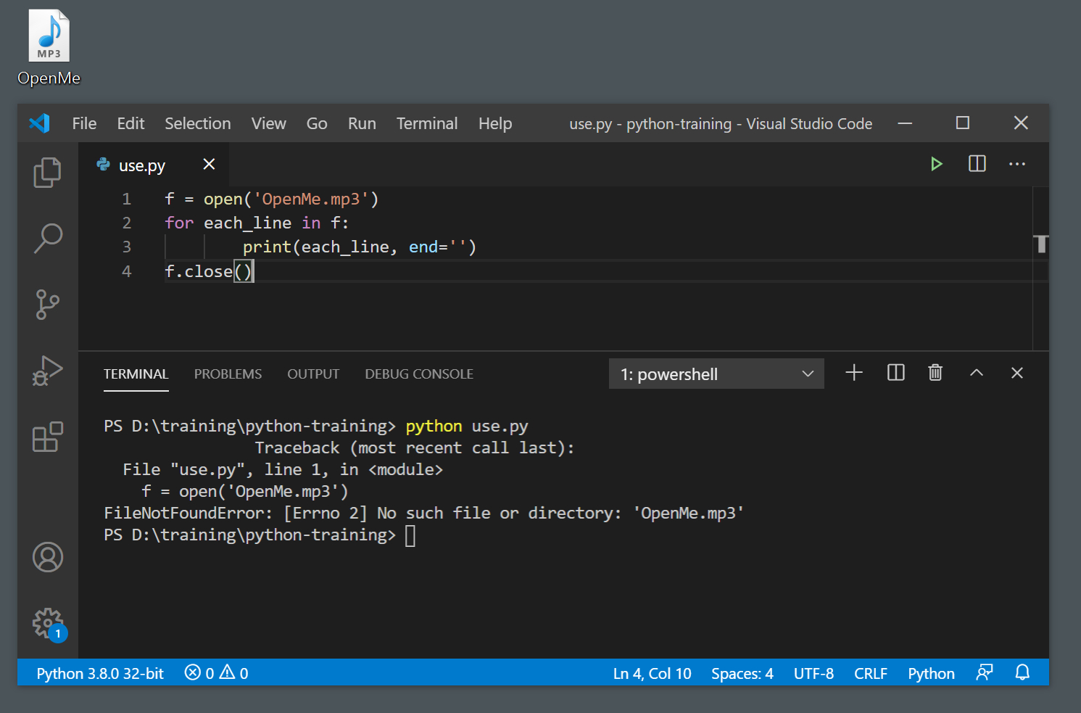
Task: Select OpenMe MP3 file on desktop
Action: tap(49, 48)
